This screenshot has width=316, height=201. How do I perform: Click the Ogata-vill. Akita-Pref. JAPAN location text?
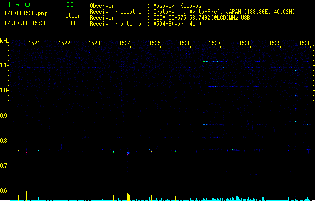pos(224,12)
